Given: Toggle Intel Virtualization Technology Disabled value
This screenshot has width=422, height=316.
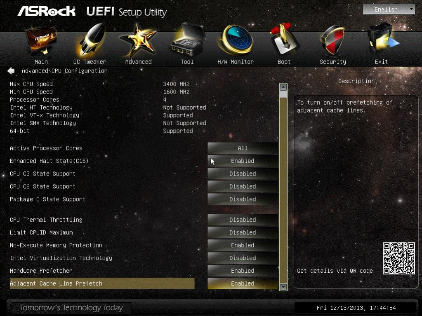Looking at the screenshot, I should coord(243,258).
